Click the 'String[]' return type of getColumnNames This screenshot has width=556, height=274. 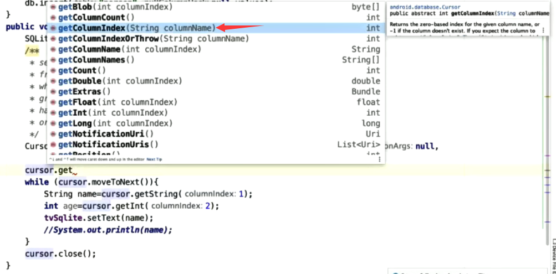361,60
